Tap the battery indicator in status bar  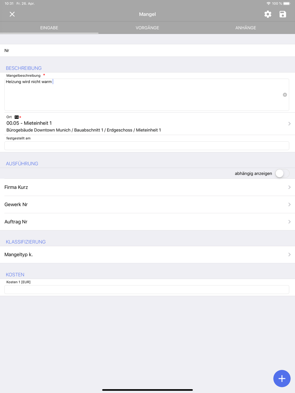[x=287, y=4]
